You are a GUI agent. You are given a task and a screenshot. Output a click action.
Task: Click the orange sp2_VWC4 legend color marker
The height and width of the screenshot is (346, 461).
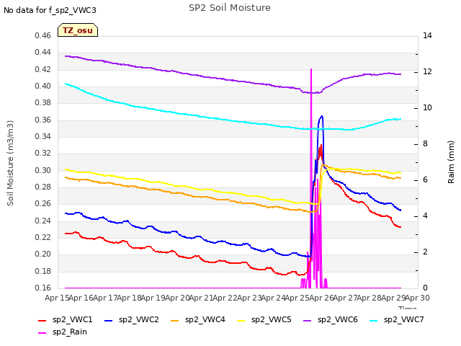pos(175,320)
